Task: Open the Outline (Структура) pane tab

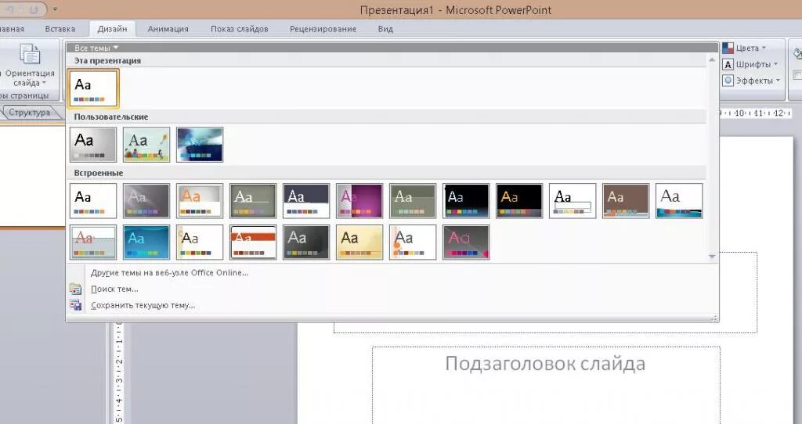Action: (x=29, y=113)
